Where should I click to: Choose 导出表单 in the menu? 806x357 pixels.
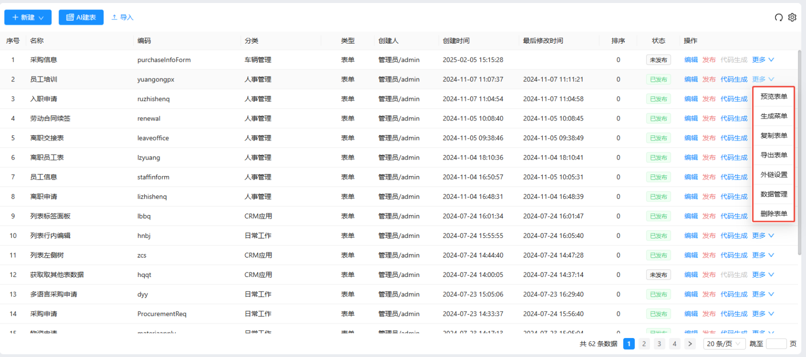[773, 155]
